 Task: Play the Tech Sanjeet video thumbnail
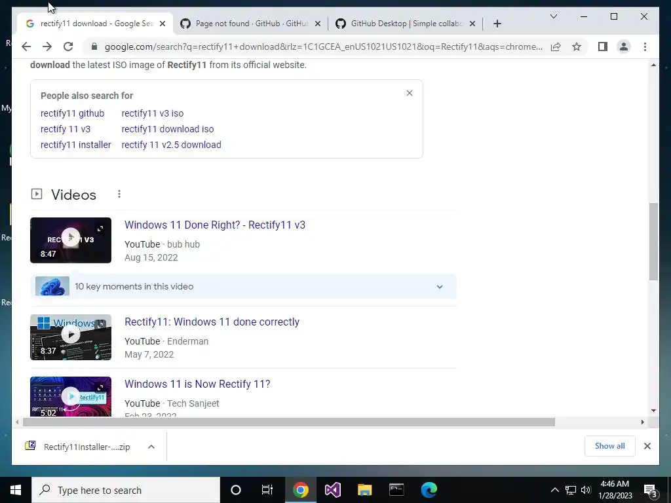[x=71, y=396]
